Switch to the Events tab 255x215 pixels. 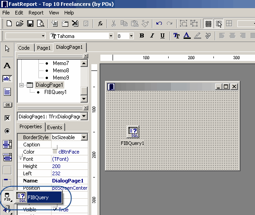coord(55,127)
